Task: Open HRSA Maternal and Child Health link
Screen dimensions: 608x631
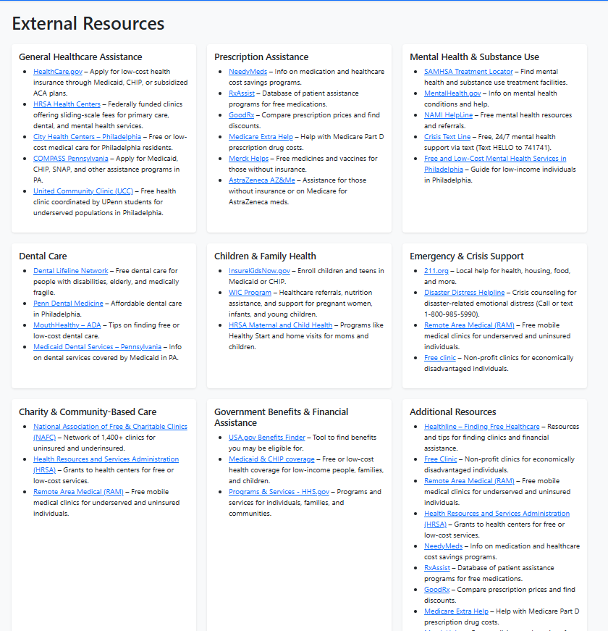Action: pos(281,325)
